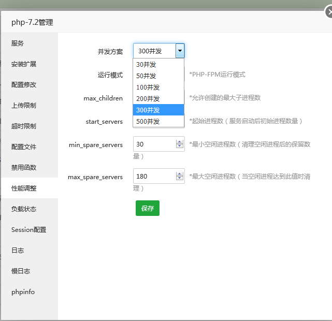Increase min_spare_servers with the up arrow

point(180,141)
